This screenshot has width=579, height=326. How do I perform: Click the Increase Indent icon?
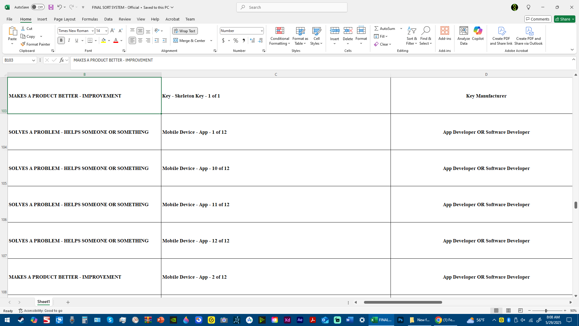coord(165,40)
